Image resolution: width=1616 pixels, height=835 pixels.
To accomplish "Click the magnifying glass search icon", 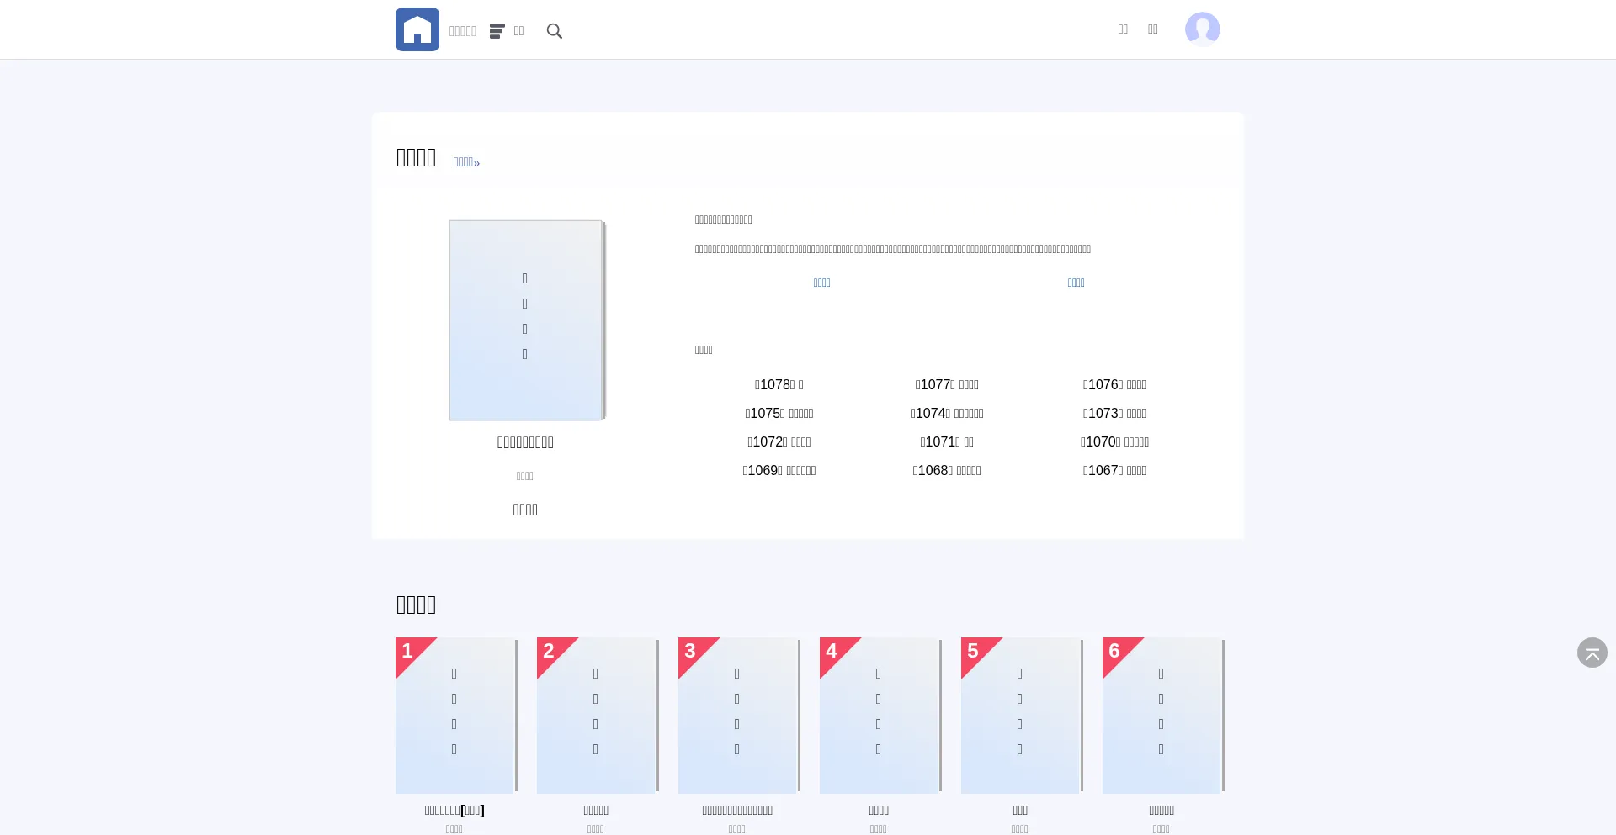I will (x=554, y=31).
